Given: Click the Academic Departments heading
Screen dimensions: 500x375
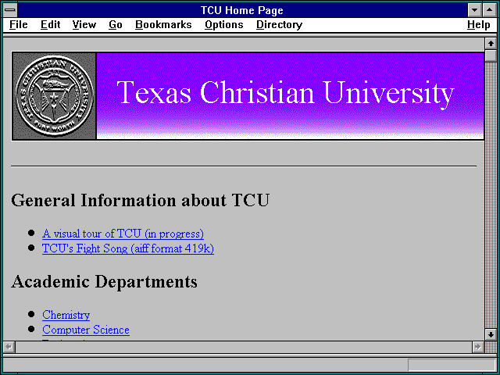Looking at the screenshot, I should (104, 281).
